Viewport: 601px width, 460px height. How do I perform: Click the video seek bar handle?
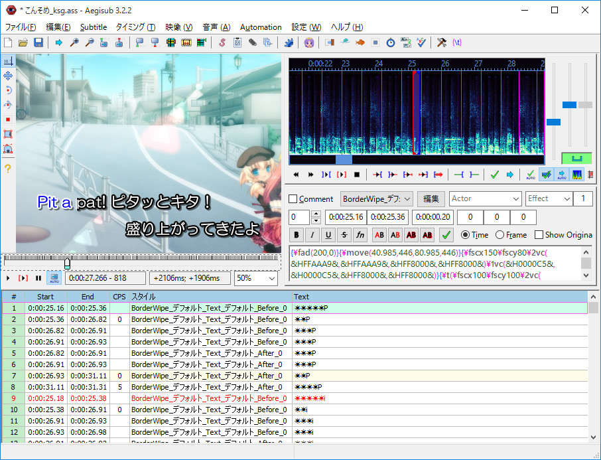coord(68,263)
